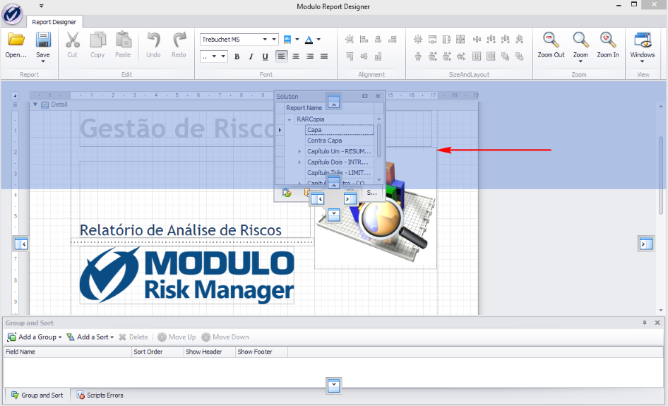Image resolution: width=668 pixels, height=406 pixels.
Task: Select the dock-right guide in the center diamond
Action: point(350,198)
